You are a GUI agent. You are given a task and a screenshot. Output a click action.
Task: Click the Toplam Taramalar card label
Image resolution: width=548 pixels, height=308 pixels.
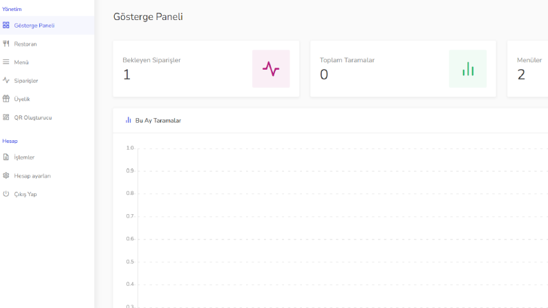(x=347, y=60)
